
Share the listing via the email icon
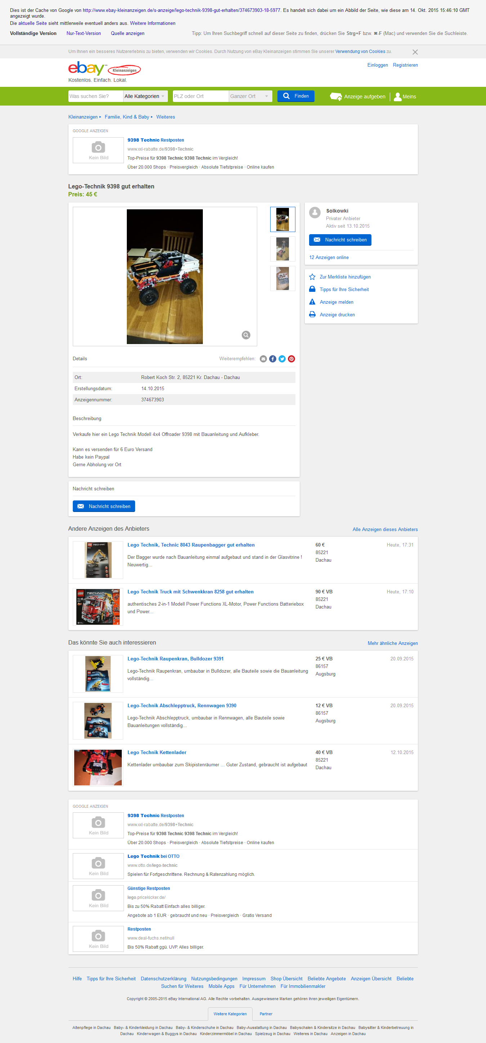pos(263,359)
